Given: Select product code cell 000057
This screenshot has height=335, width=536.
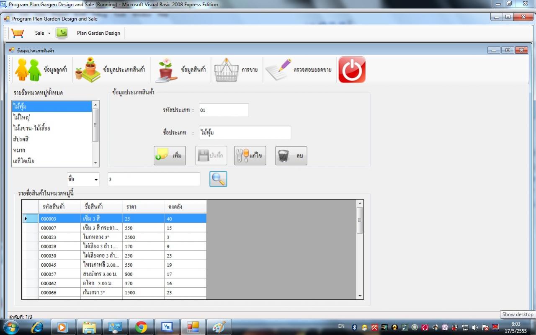Looking at the screenshot, I should (x=59, y=274).
